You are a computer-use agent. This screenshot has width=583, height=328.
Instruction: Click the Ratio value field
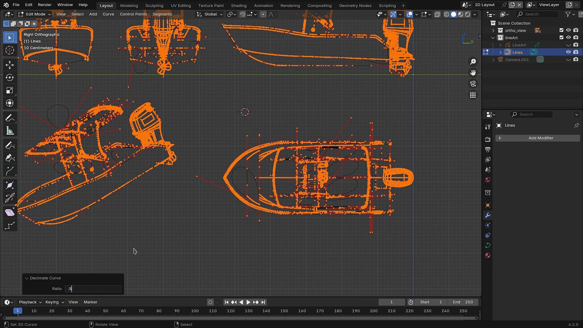click(93, 289)
